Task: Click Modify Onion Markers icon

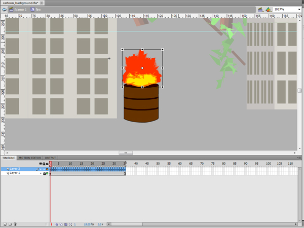Action: [x=70, y=224]
